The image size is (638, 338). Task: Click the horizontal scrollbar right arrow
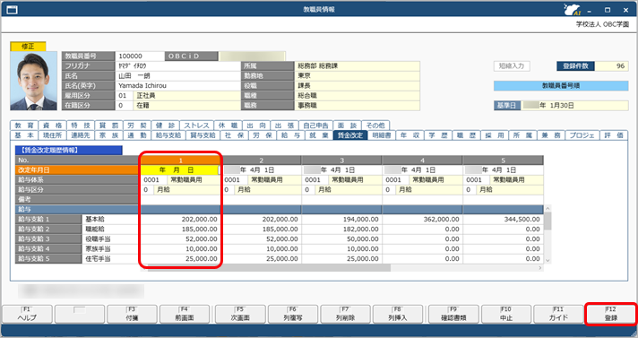540,268
